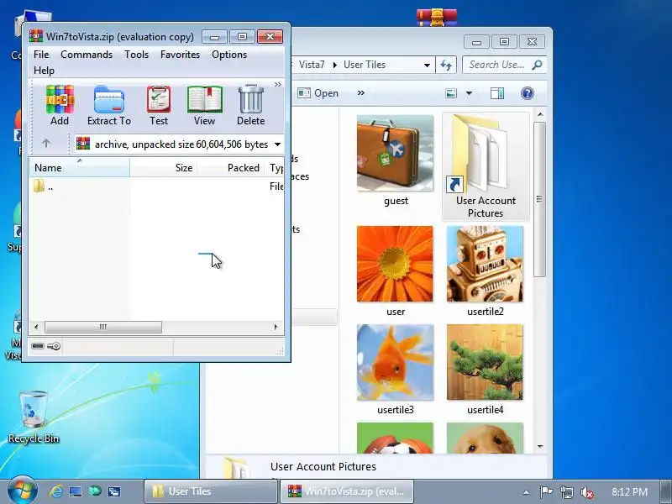Open the Tools menu
672x504 pixels.
pyautogui.click(x=136, y=55)
